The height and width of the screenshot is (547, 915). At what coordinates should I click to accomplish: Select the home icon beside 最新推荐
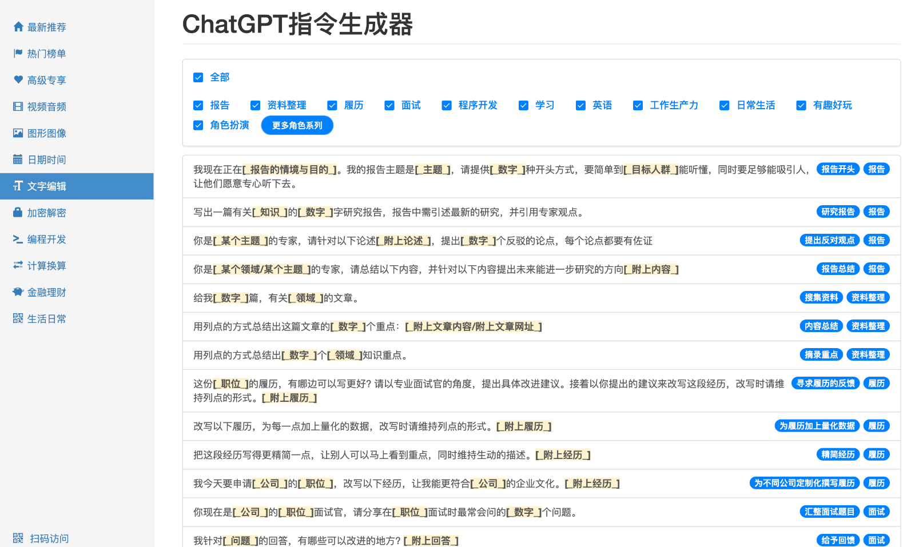18,27
